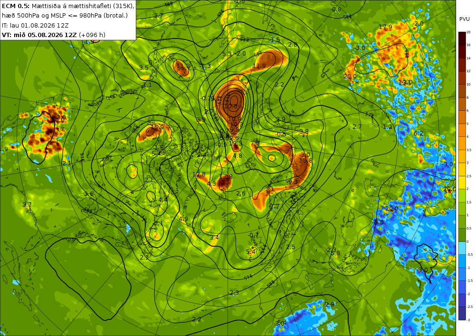
Task: Click the '19.3' value label on the map
Action: click(236, 144)
